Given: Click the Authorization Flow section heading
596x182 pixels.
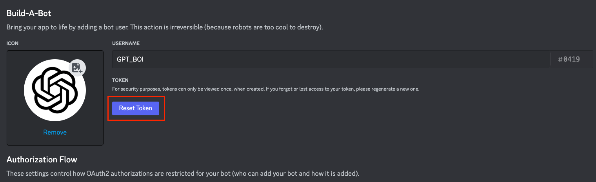Looking at the screenshot, I should 42,160.
